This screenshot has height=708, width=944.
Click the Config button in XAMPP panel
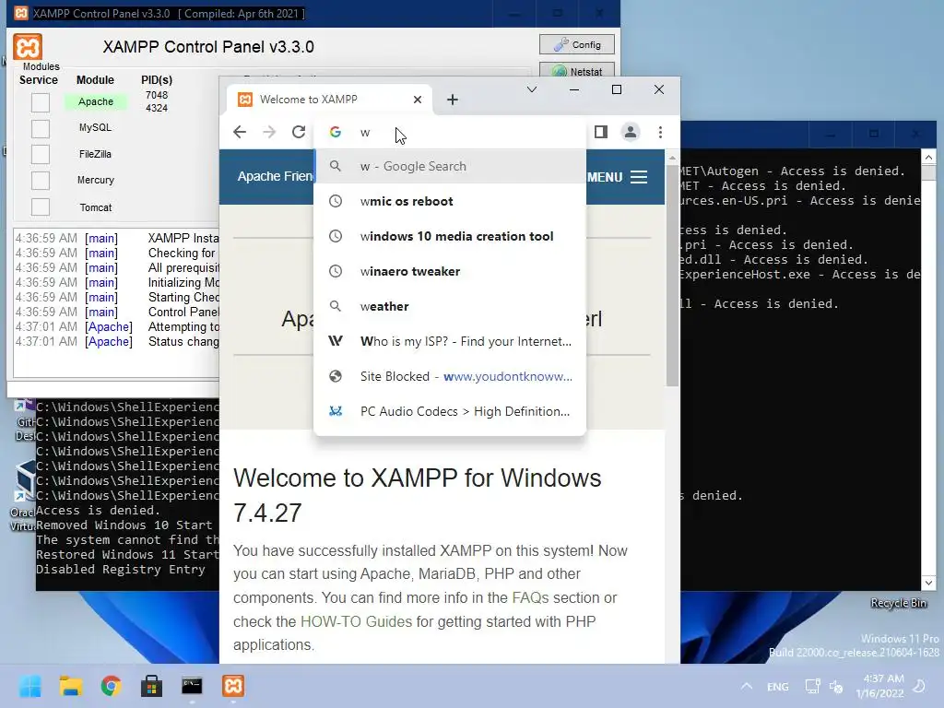click(x=577, y=44)
